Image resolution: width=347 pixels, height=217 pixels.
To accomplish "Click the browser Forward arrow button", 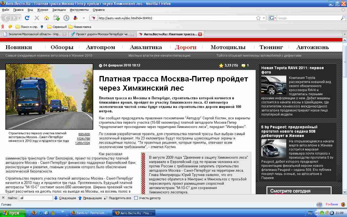I will tap(14, 18).
